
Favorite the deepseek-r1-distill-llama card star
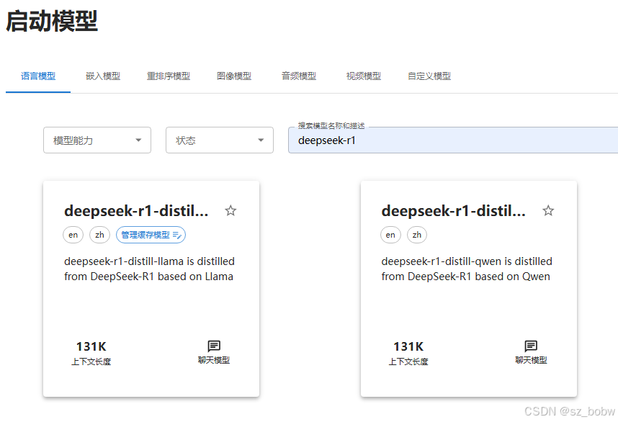pos(230,211)
